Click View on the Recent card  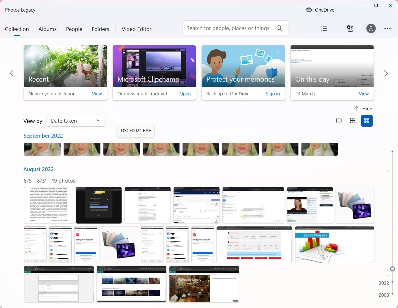(97, 94)
